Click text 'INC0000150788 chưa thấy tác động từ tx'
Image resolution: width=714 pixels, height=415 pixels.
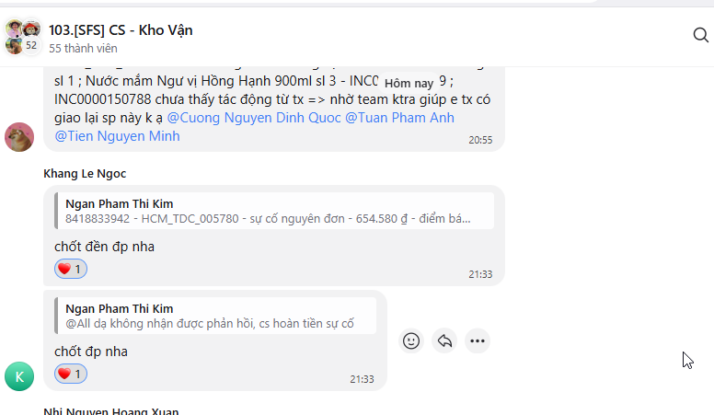pos(179,99)
